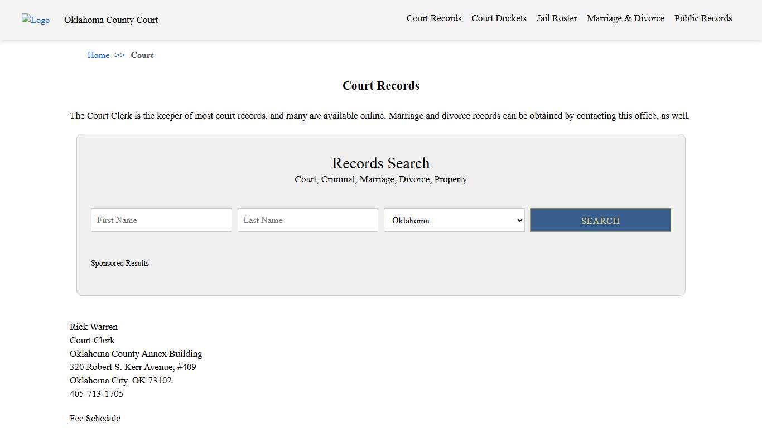Click the Home breadcrumb link

(98, 55)
